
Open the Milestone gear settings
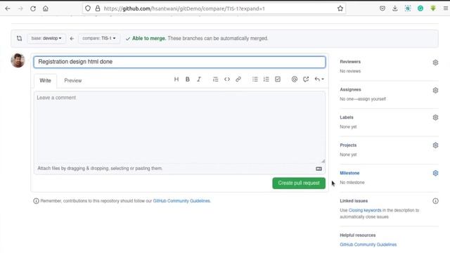435,173
